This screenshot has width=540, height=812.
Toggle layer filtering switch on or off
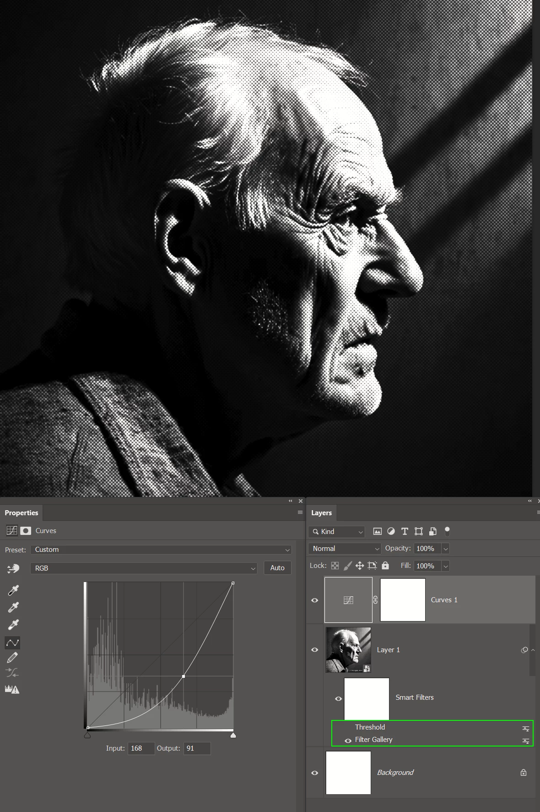click(x=447, y=531)
